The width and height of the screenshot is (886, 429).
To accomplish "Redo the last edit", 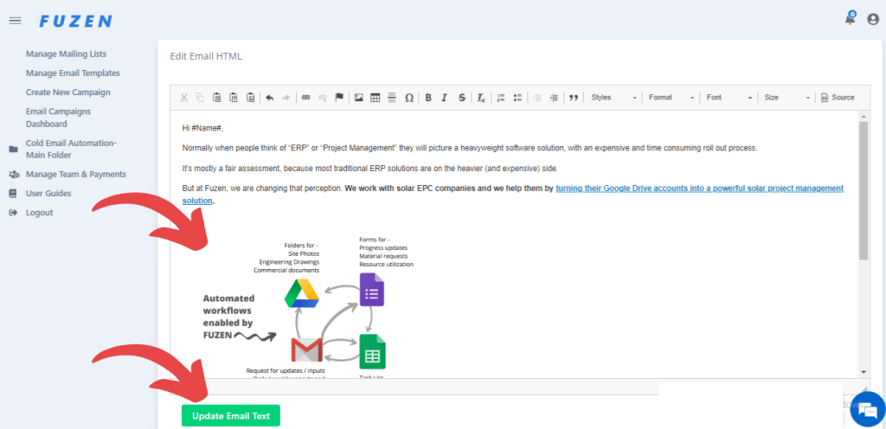I will pyautogui.click(x=286, y=98).
